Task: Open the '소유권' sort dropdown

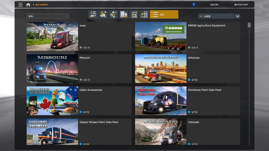Action: tap(216, 16)
